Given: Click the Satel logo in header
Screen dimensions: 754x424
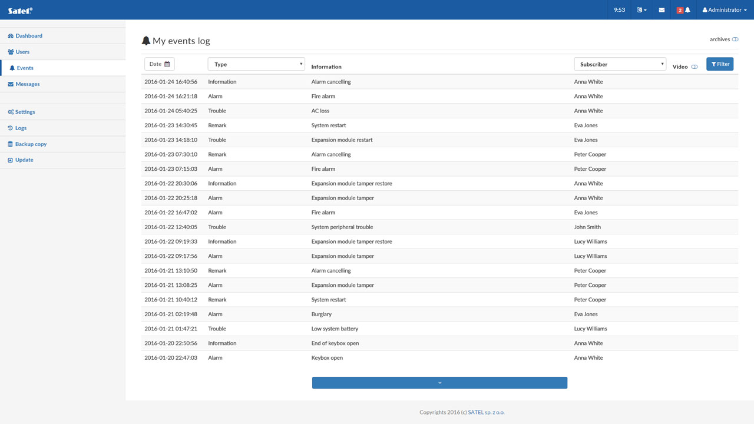Looking at the screenshot, I should point(20,10).
